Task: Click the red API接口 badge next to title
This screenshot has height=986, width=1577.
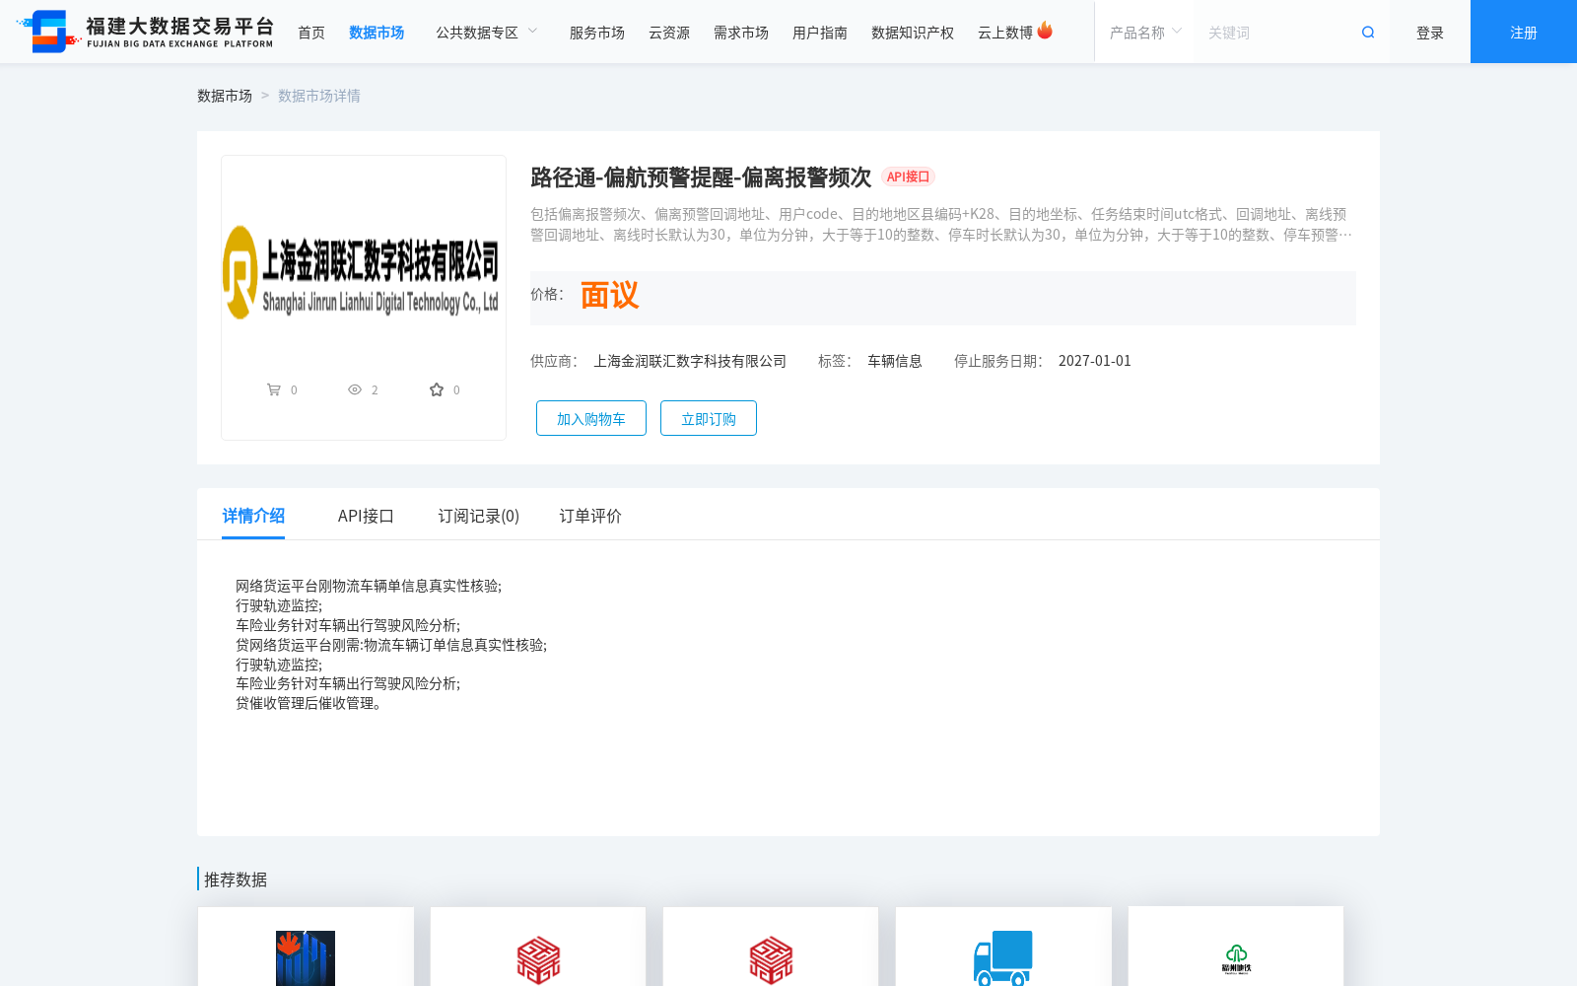Action: pyautogui.click(x=908, y=176)
